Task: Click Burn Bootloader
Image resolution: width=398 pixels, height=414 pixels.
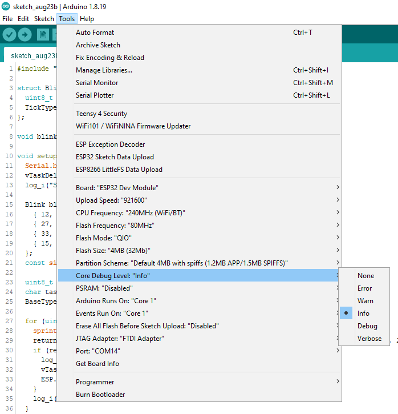Action: (199, 395)
